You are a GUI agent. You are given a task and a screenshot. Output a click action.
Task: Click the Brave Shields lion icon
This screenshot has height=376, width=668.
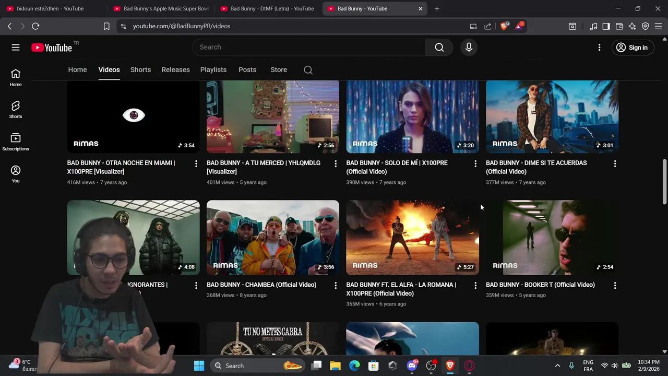click(504, 26)
